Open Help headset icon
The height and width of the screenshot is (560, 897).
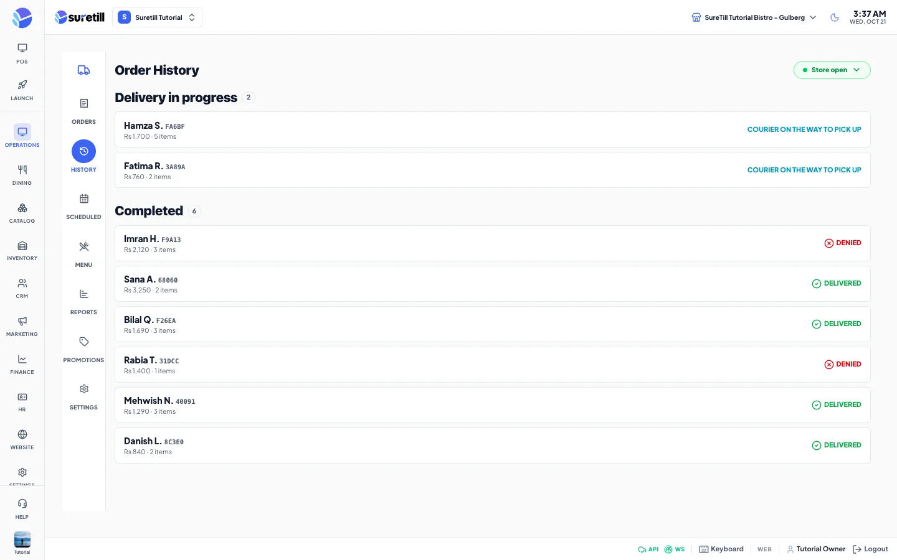pos(22,503)
